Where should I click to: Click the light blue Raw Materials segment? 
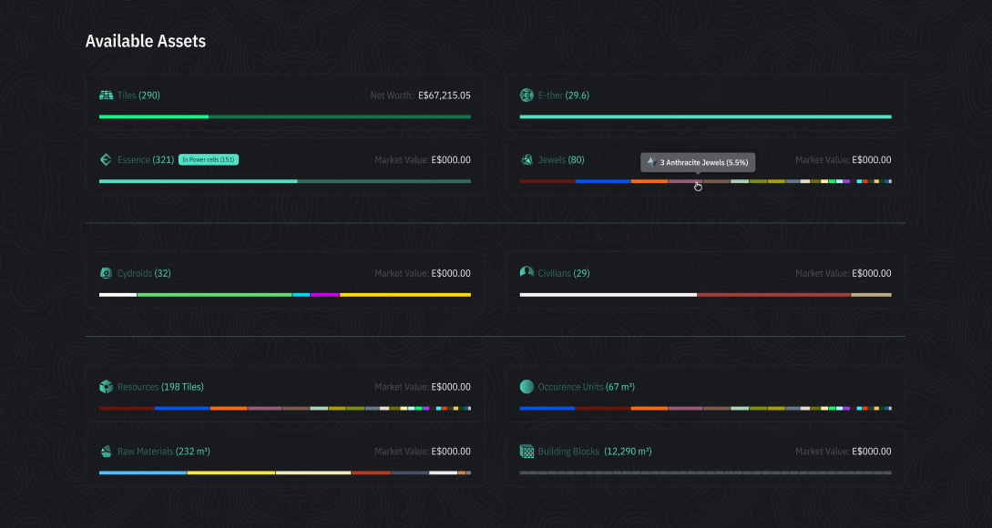[x=142, y=472]
